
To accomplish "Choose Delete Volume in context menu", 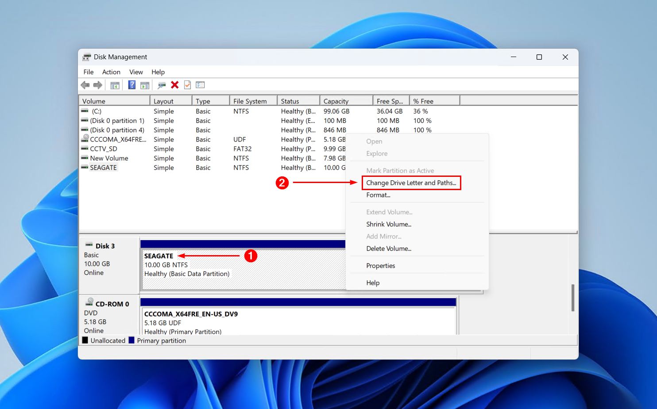I will [389, 248].
